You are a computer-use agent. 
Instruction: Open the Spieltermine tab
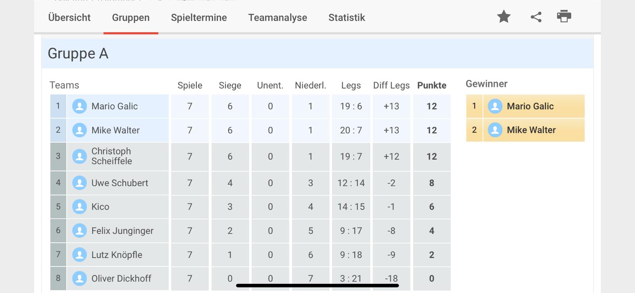click(199, 17)
